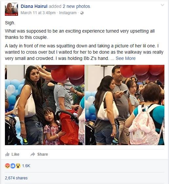Click the post text starting with Sigh

pyautogui.click(x=10, y=23)
